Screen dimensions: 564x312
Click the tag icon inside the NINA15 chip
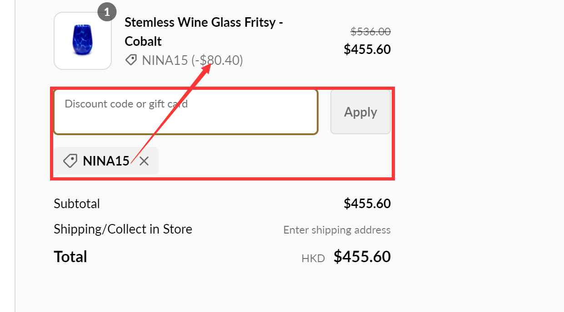(x=70, y=161)
